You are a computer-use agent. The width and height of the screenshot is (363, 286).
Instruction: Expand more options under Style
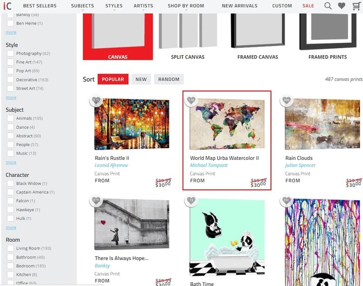pyautogui.click(x=11, y=97)
